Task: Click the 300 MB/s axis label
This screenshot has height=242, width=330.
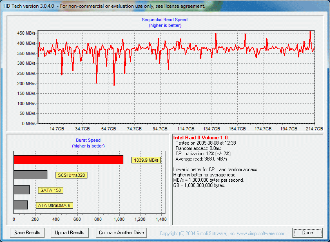Action: coord(26,63)
